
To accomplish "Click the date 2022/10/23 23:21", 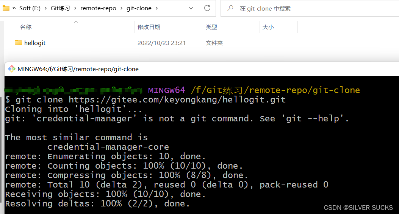I will [161, 43].
